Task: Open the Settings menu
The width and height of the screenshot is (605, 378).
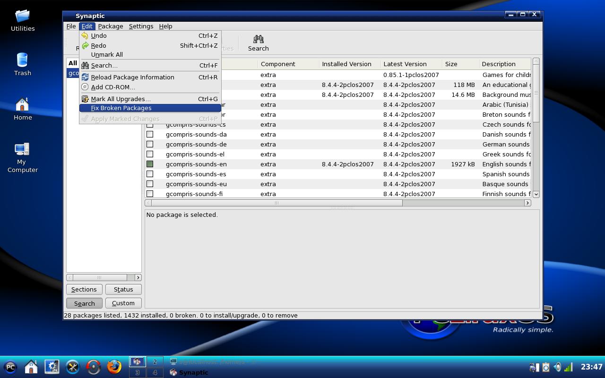Action: [141, 26]
